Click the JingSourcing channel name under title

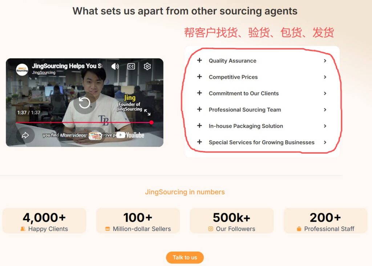(44, 73)
